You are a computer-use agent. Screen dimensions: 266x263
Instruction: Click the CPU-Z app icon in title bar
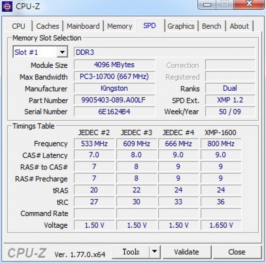coord(7,6)
